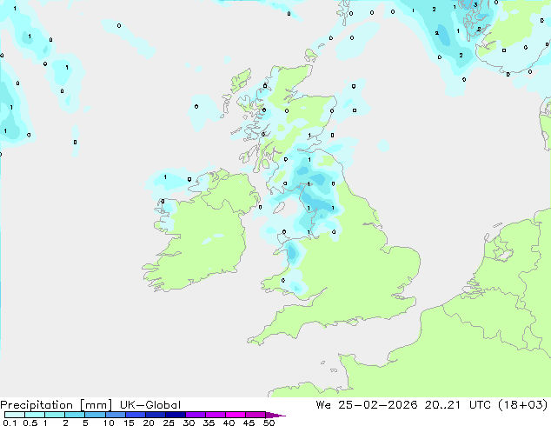Choose the legend swatch between 15 and 20
551x426 pixels.
pos(135,415)
